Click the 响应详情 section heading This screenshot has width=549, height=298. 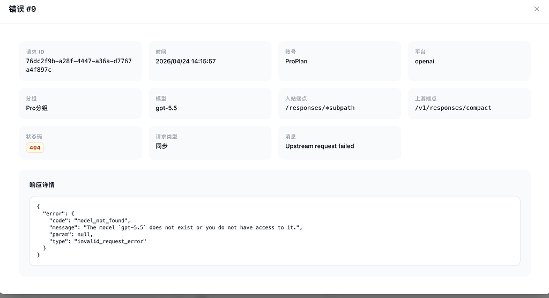point(42,184)
